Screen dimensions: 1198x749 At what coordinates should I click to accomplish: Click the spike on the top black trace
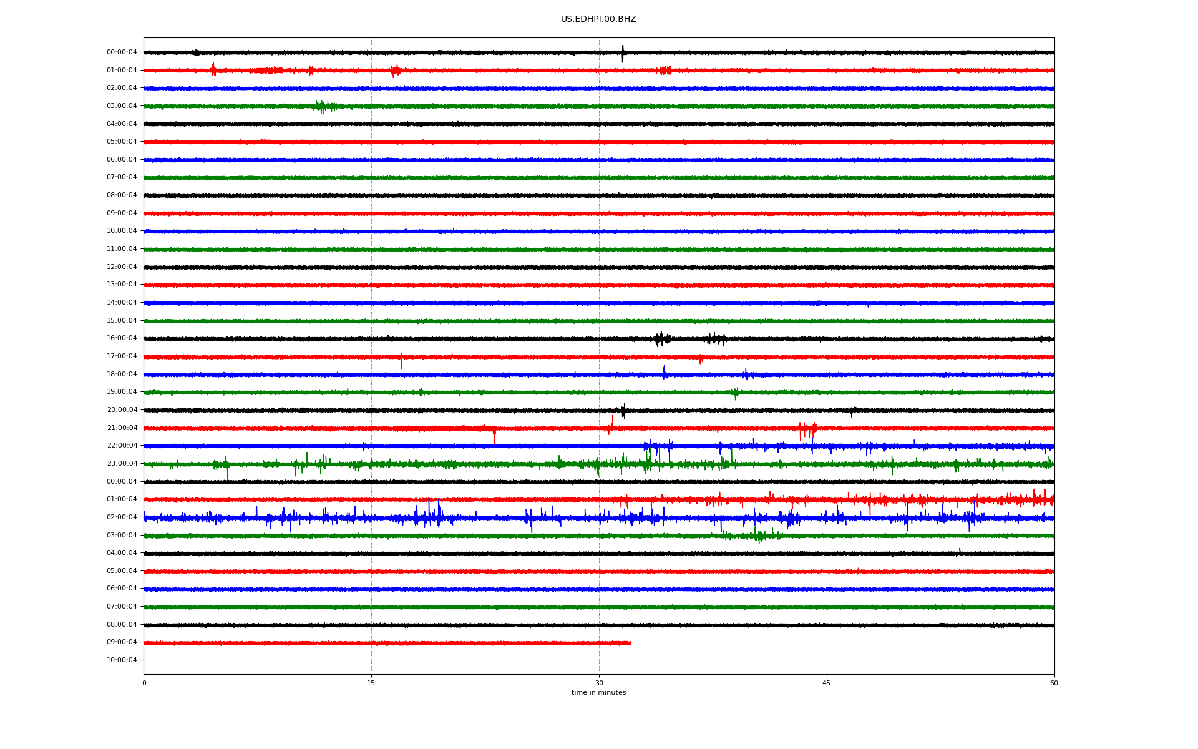[x=622, y=53]
